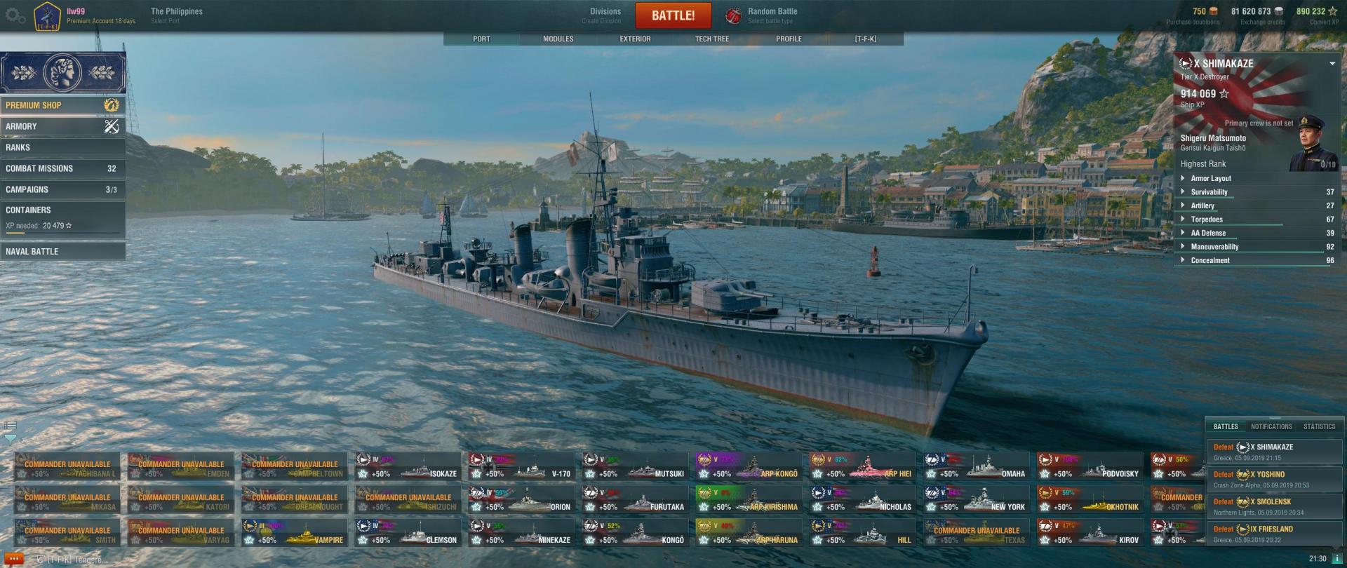The height and width of the screenshot is (568, 1347).
Task: Click the Random Battle type icon
Action: pyautogui.click(x=733, y=15)
